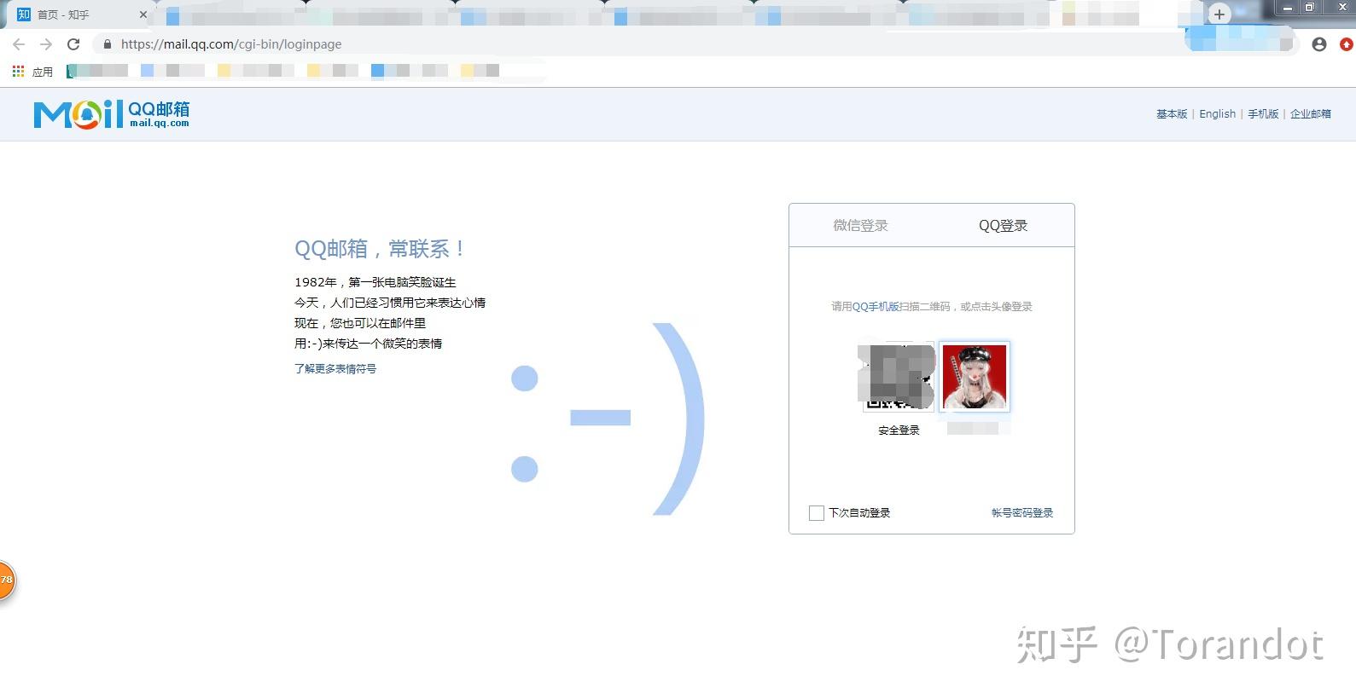This screenshot has width=1356, height=699.
Task: Click the line 用:-)来传达一个微笑的表情
Action: [x=369, y=344]
